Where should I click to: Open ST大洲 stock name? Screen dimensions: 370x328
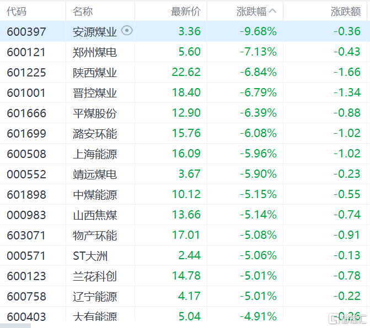pyautogui.click(x=90, y=256)
